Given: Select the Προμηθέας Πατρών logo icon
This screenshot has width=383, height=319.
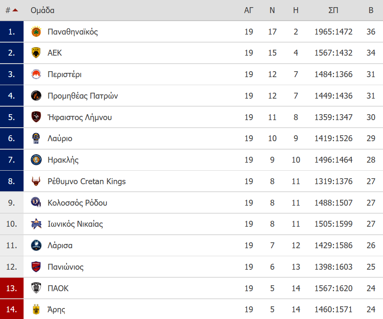Looking at the screenshot, I should coord(36,96).
